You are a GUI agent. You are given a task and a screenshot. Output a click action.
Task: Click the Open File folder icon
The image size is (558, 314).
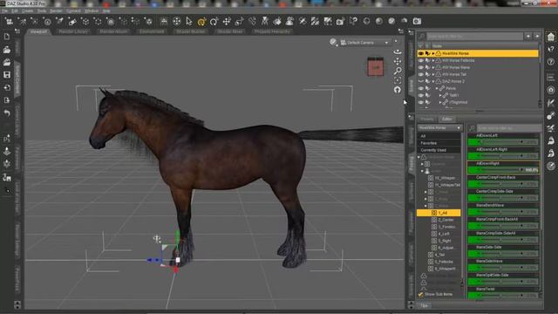click(7, 50)
